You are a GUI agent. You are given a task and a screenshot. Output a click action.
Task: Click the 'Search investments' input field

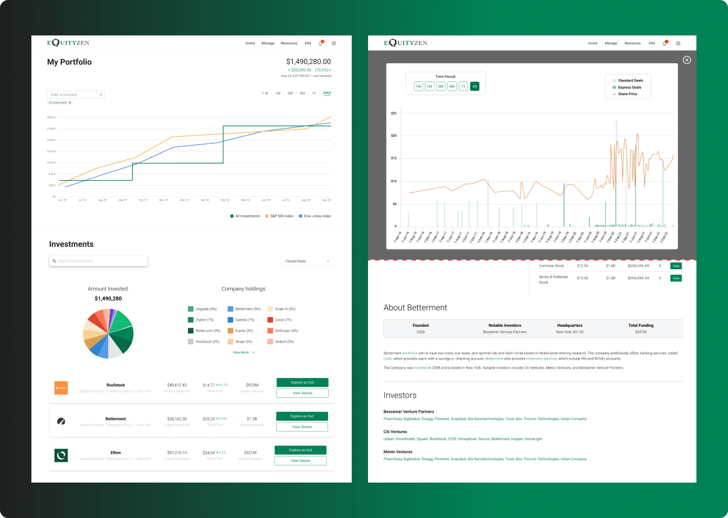click(x=98, y=261)
